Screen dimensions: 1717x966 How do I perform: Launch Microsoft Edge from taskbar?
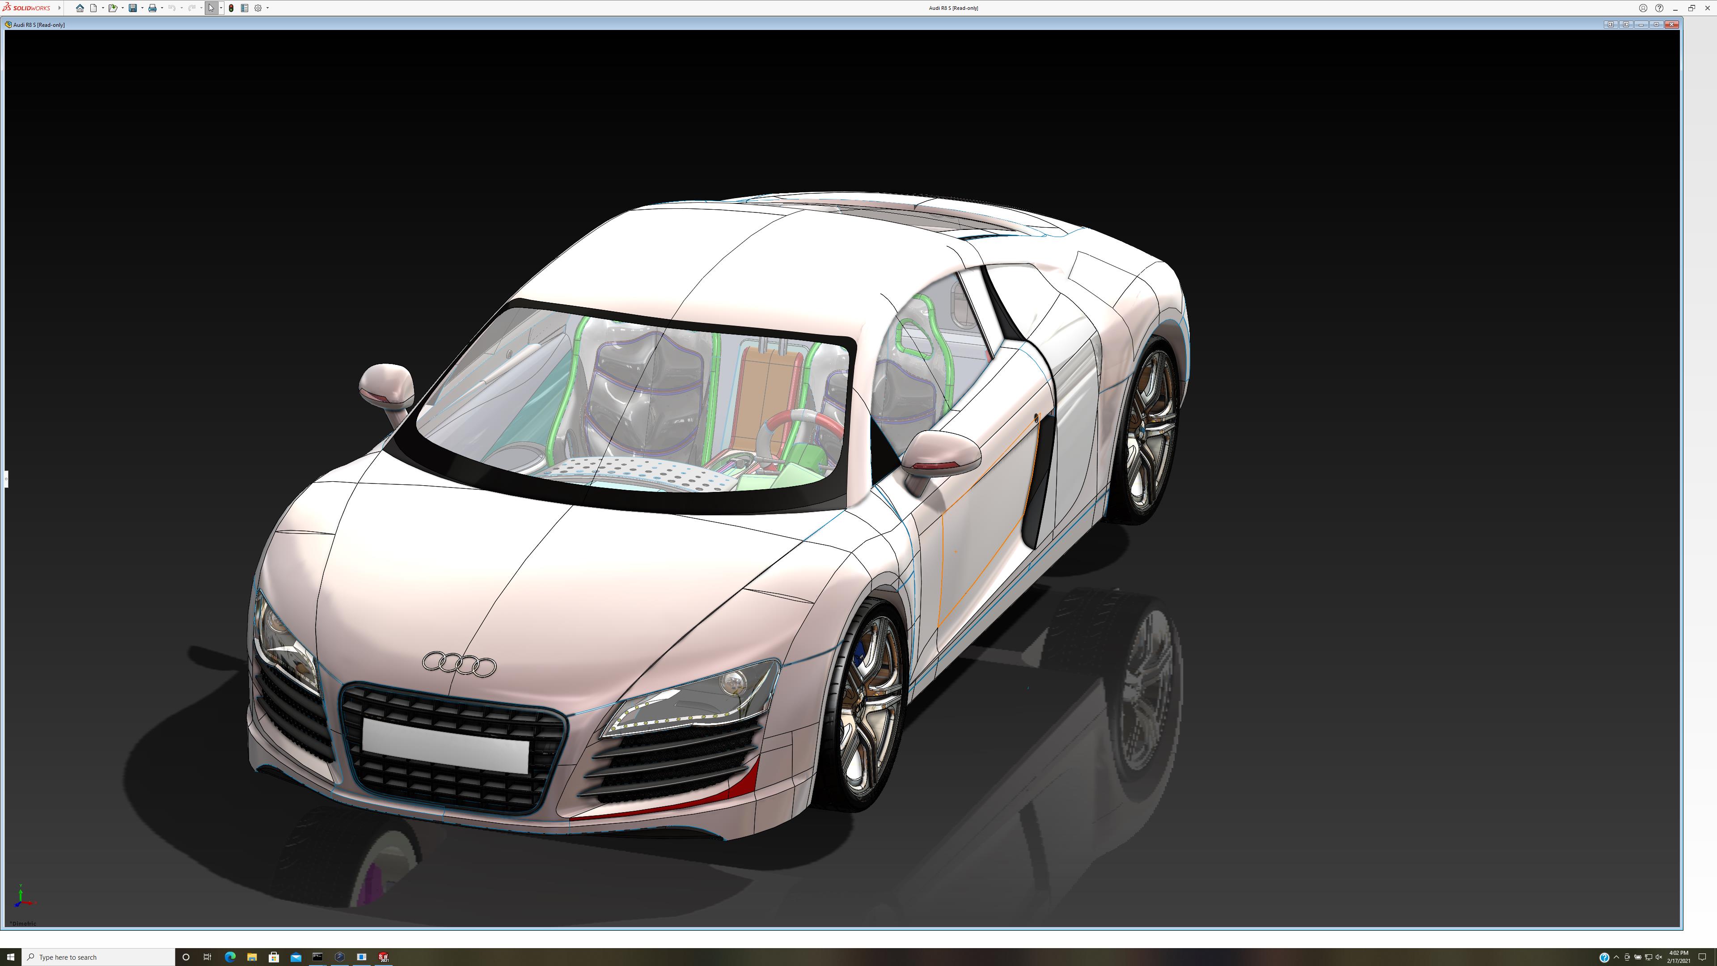230,957
